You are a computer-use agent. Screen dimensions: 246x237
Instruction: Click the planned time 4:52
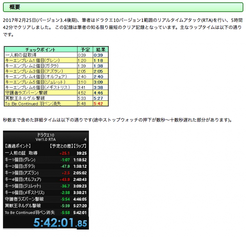click(82, 93)
